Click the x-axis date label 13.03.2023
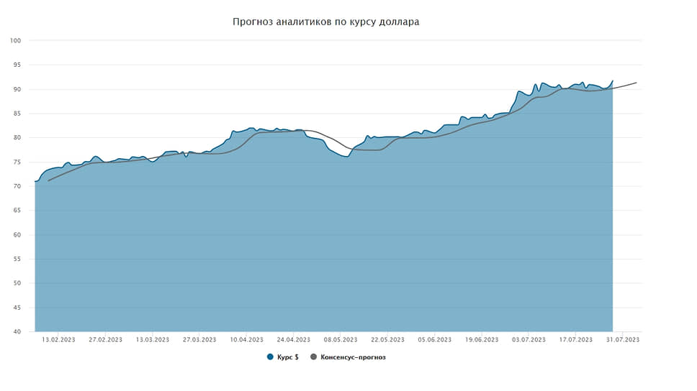 coord(153,339)
